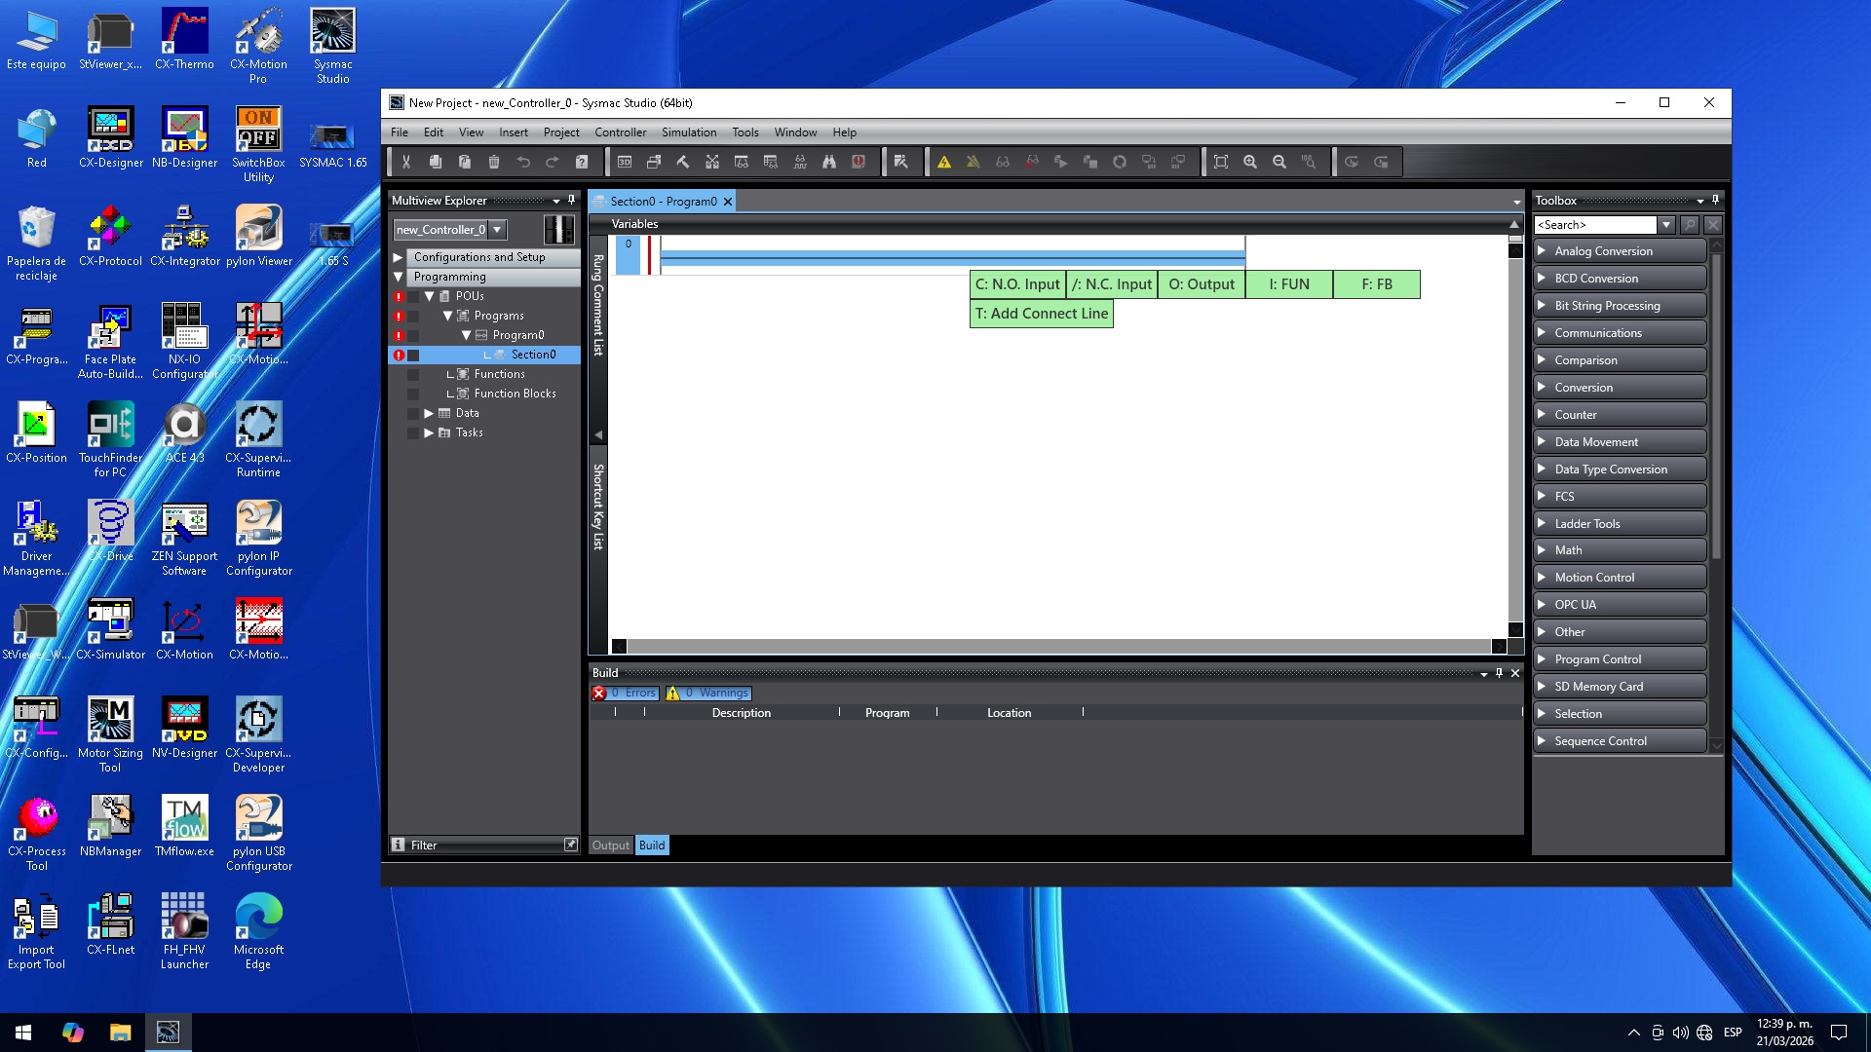The height and width of the screenshot is (1052, 1871).
Task: Choose F: FB shortcut button
Action: tap(1377, 284)
